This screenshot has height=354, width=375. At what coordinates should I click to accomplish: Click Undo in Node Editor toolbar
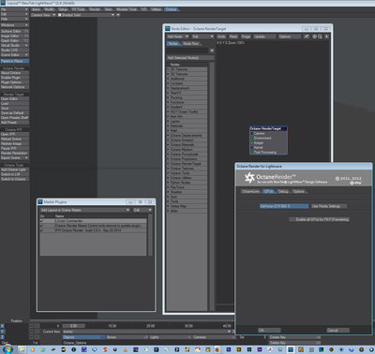221,37
